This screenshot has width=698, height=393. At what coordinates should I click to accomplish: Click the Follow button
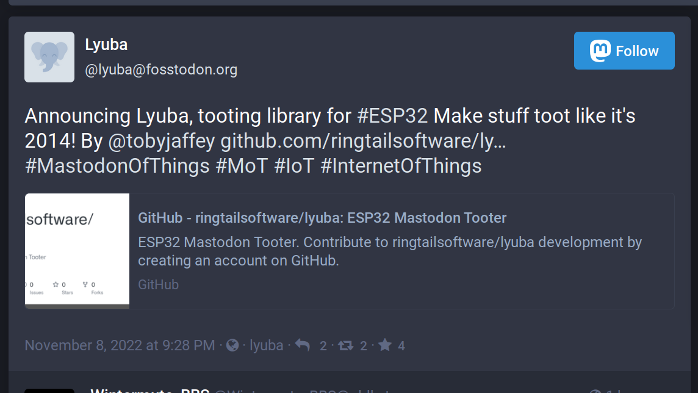624,51
